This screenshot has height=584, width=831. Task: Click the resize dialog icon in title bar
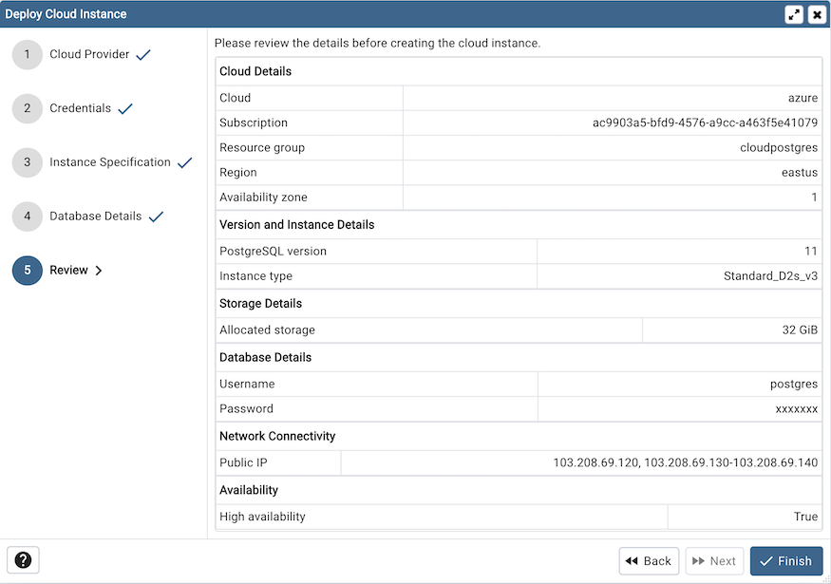795,13
